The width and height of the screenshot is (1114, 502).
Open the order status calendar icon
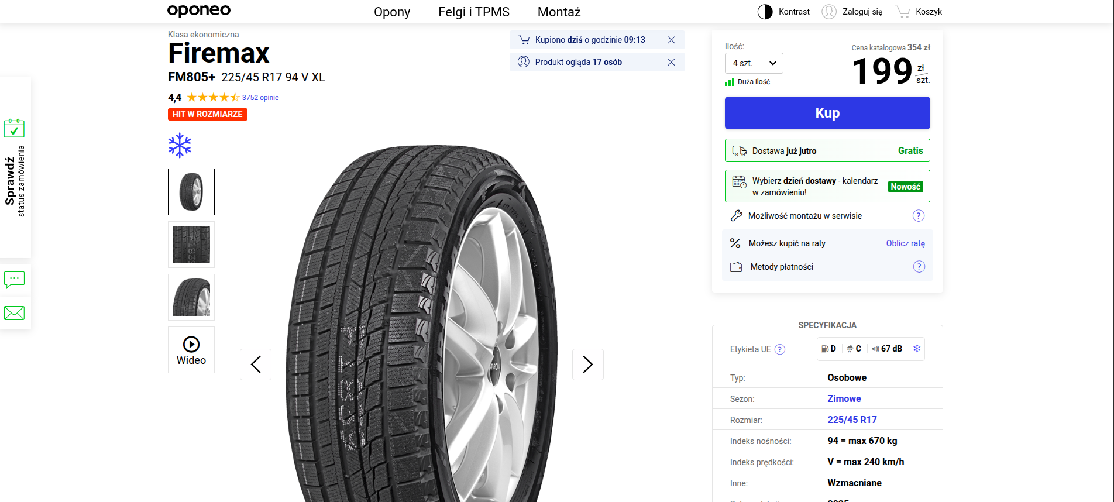(14, 128)
